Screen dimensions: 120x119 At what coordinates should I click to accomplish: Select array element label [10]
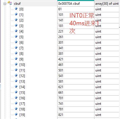click(x=22, y=65)
